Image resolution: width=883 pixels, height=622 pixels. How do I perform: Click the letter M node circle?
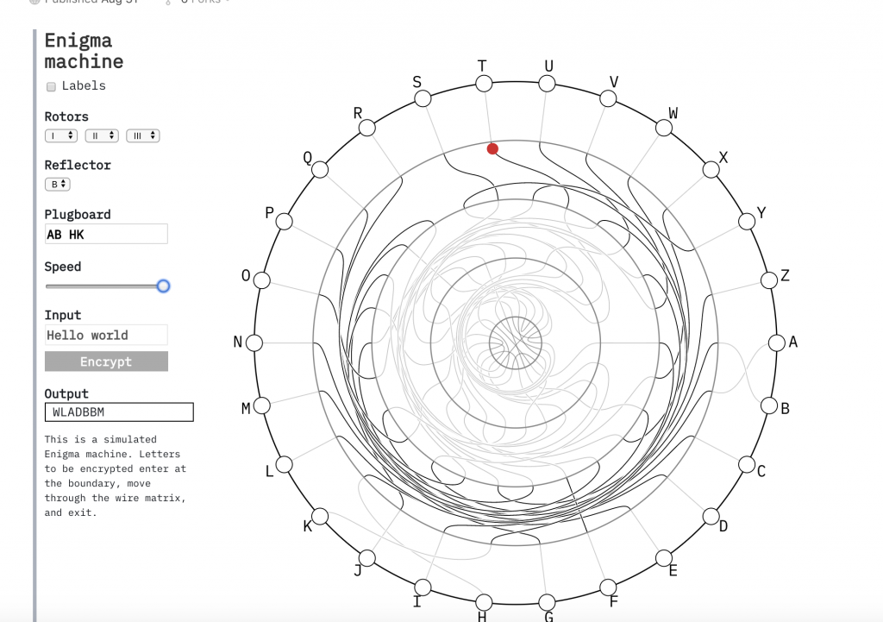(x=262, y=405)
